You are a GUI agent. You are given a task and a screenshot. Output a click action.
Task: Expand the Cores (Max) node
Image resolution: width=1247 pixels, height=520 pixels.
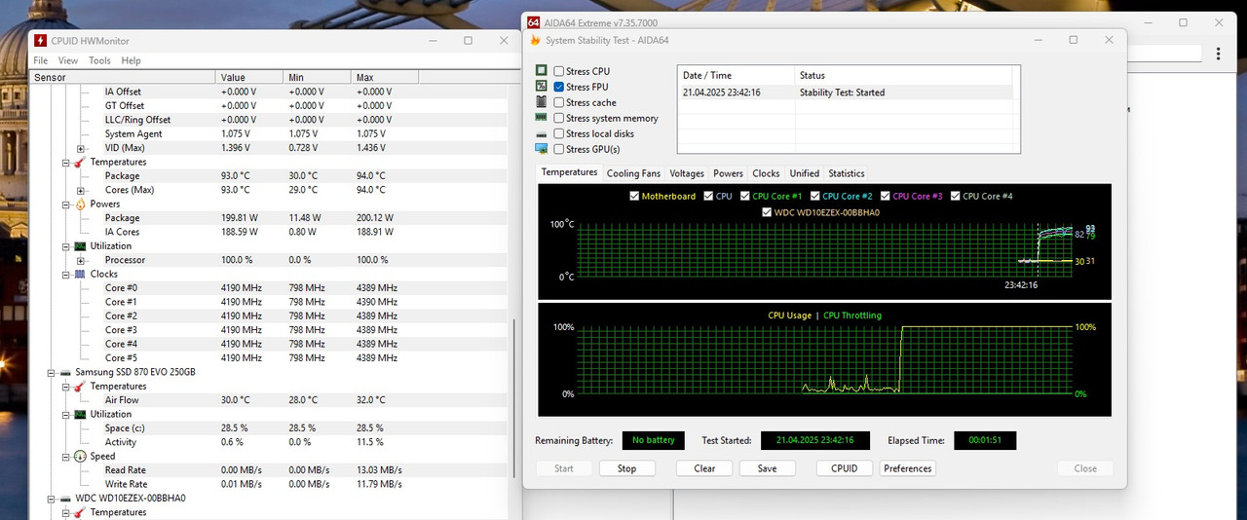tap(80, 191)
